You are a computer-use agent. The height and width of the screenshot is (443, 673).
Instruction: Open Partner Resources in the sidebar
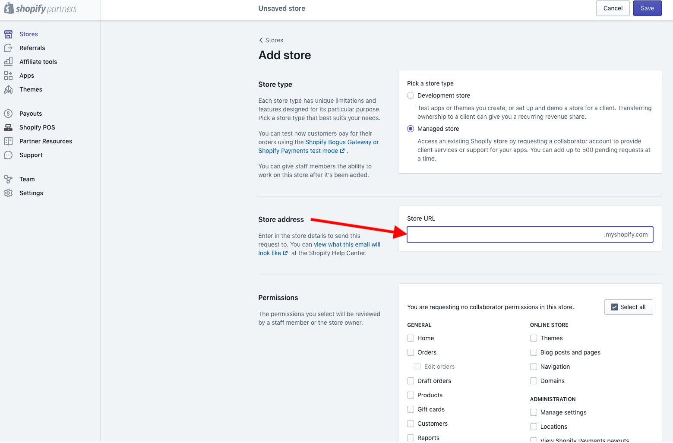click(45, 141)
